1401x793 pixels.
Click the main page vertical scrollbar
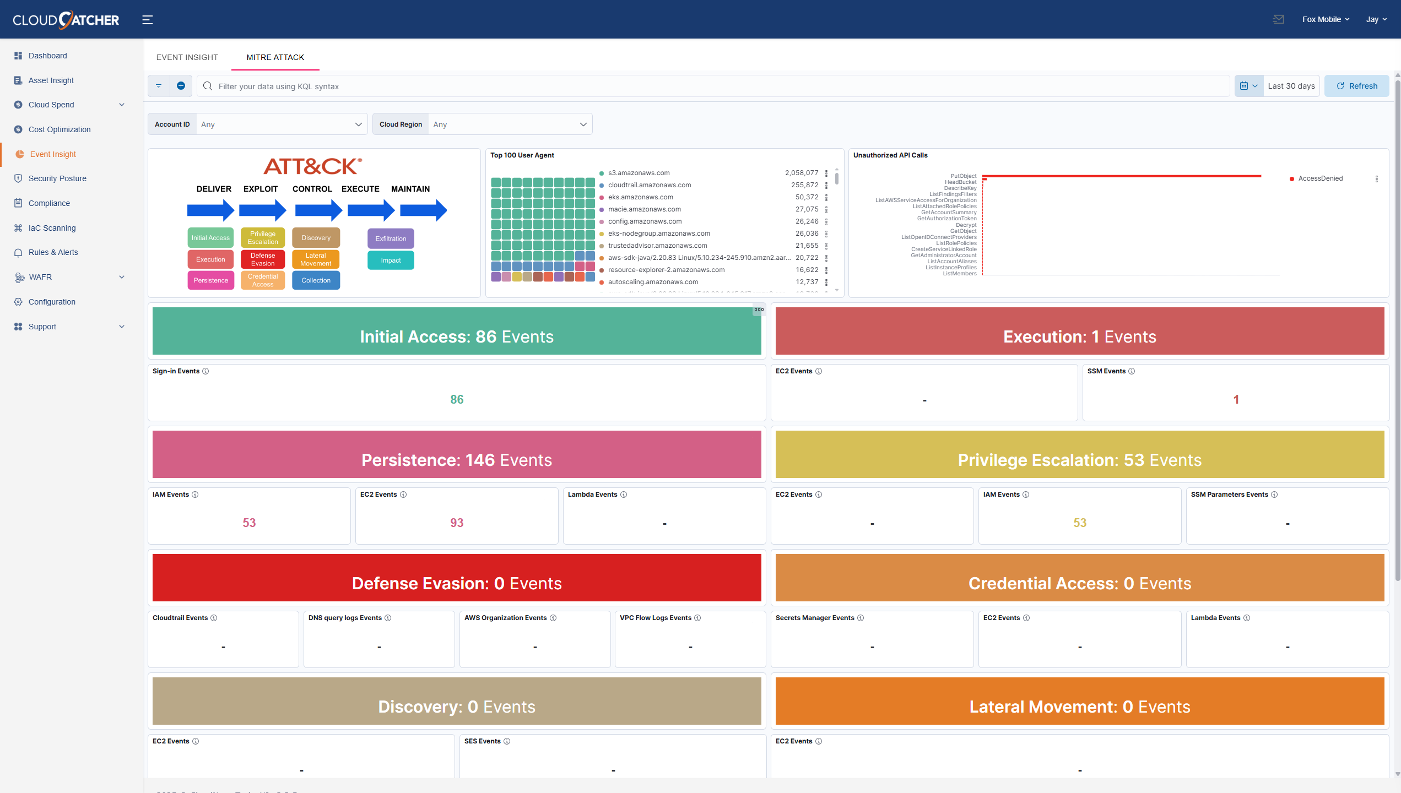pos(1397,330)
